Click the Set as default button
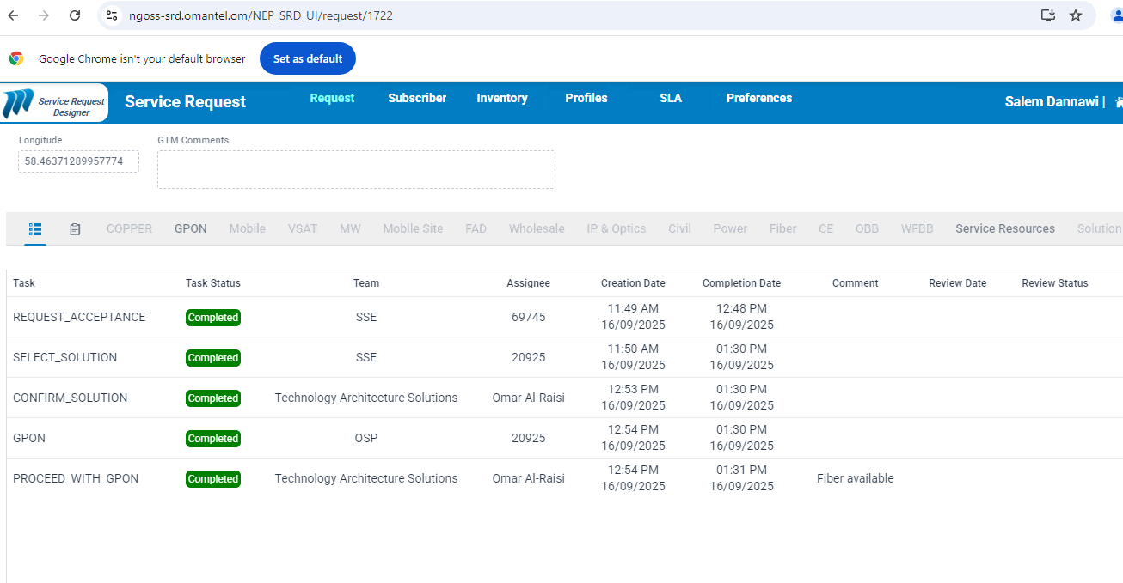The width and height of the screenshot is (1123, 583). (308, 59)
